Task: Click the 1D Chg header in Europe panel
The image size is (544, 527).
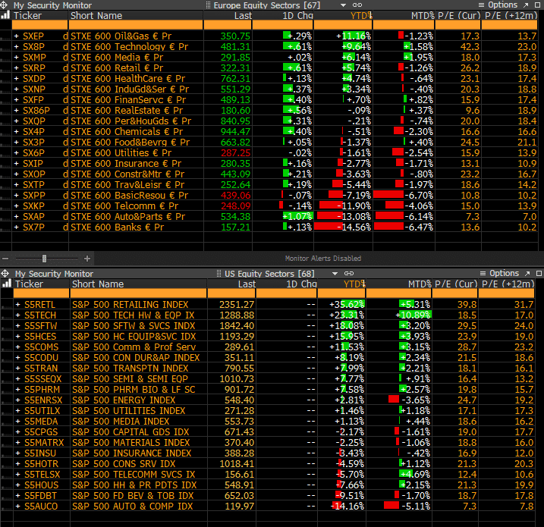Action: [297, 16]
